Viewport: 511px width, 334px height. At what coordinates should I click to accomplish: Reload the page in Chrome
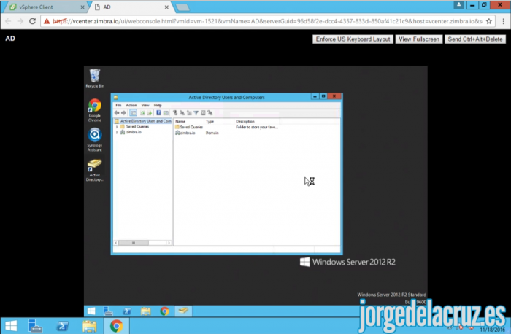32,21
